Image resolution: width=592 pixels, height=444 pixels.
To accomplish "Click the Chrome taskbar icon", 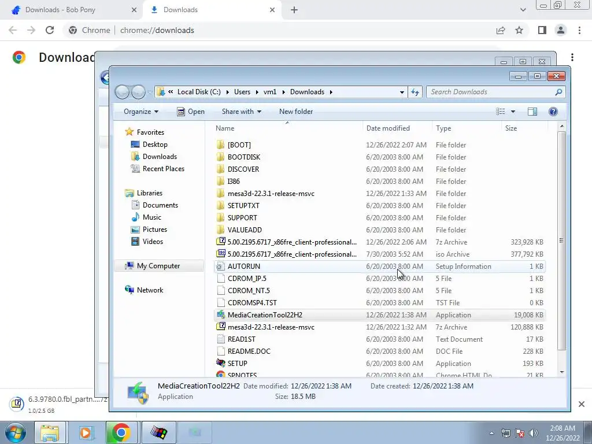I will [121, 432].
